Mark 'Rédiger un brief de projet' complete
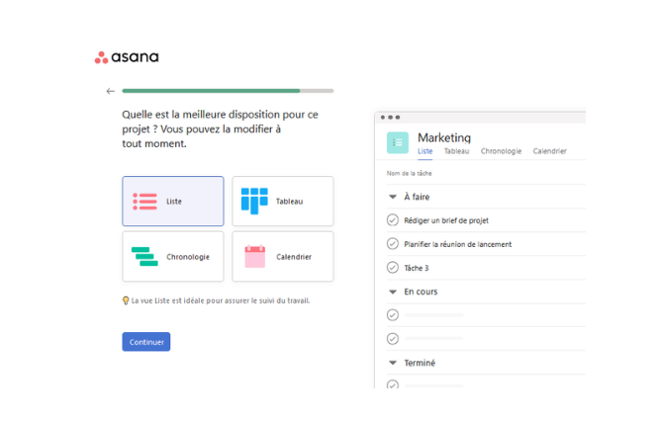 click(x=393, y=220)
